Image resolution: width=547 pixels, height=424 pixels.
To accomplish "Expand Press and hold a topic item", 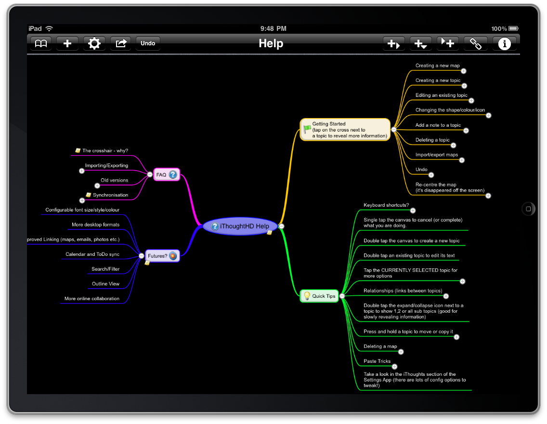I will tap(456, 337).
